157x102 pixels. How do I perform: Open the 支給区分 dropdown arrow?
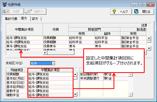53,63
